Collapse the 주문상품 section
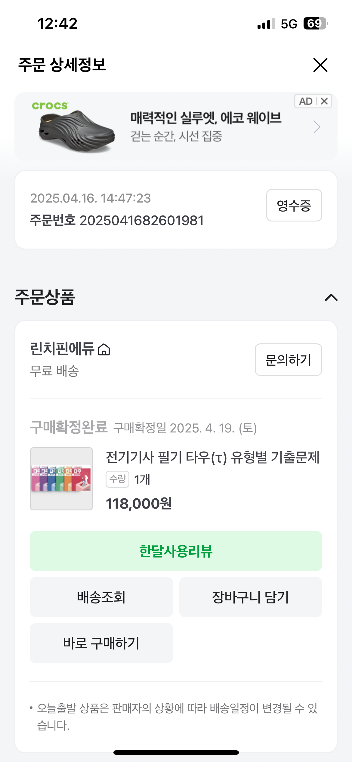Screen dimensions: 352x762 [331, 297]
